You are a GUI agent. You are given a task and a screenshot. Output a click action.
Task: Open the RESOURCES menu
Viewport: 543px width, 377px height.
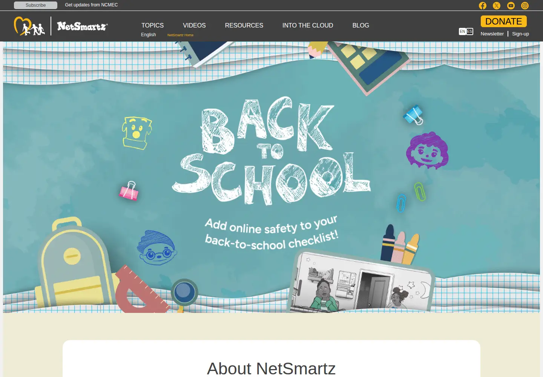point(244,25)
